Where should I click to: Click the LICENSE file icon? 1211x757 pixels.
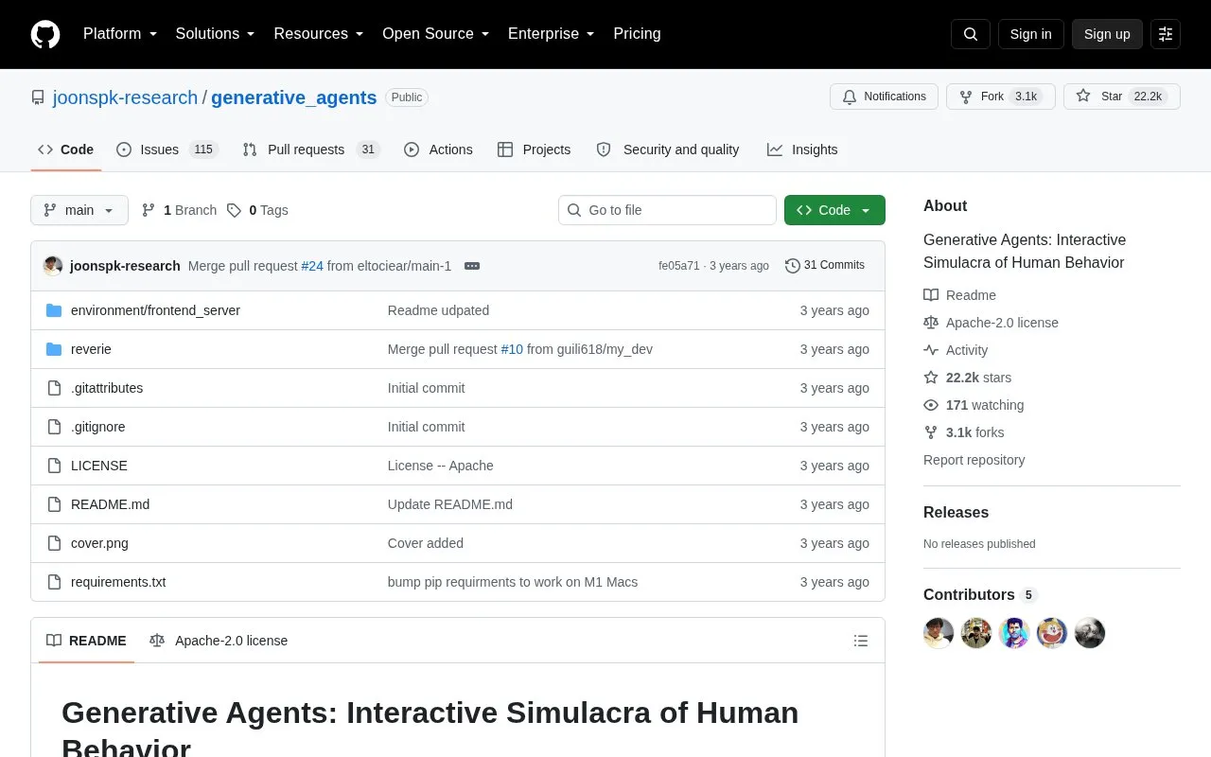click(54, 466)
